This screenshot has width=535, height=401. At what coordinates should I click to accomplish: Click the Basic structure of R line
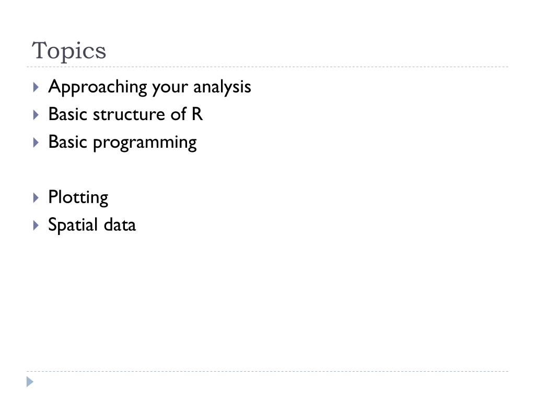click(x=125, y=114)
